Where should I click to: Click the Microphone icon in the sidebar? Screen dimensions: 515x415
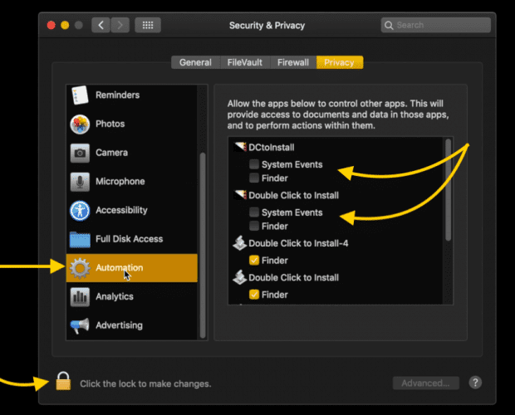80,182
